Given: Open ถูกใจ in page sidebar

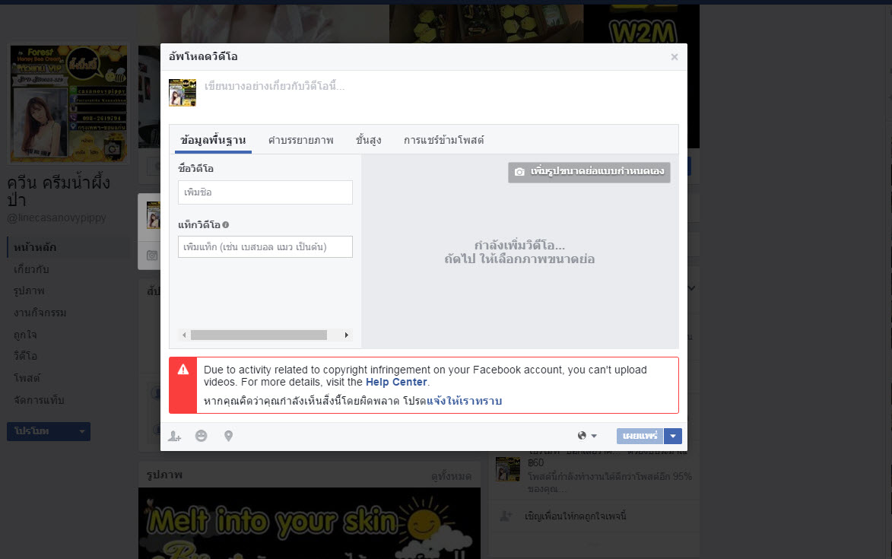Looking at the screenshot, I should (x=25, y=335).
